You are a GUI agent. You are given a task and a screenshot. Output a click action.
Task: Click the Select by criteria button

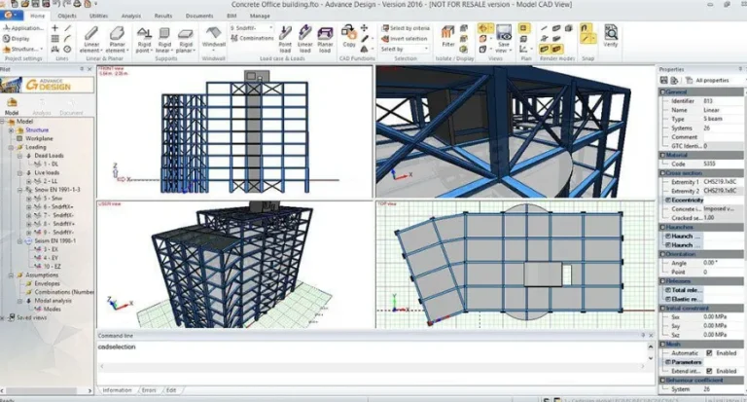(406, 28)
